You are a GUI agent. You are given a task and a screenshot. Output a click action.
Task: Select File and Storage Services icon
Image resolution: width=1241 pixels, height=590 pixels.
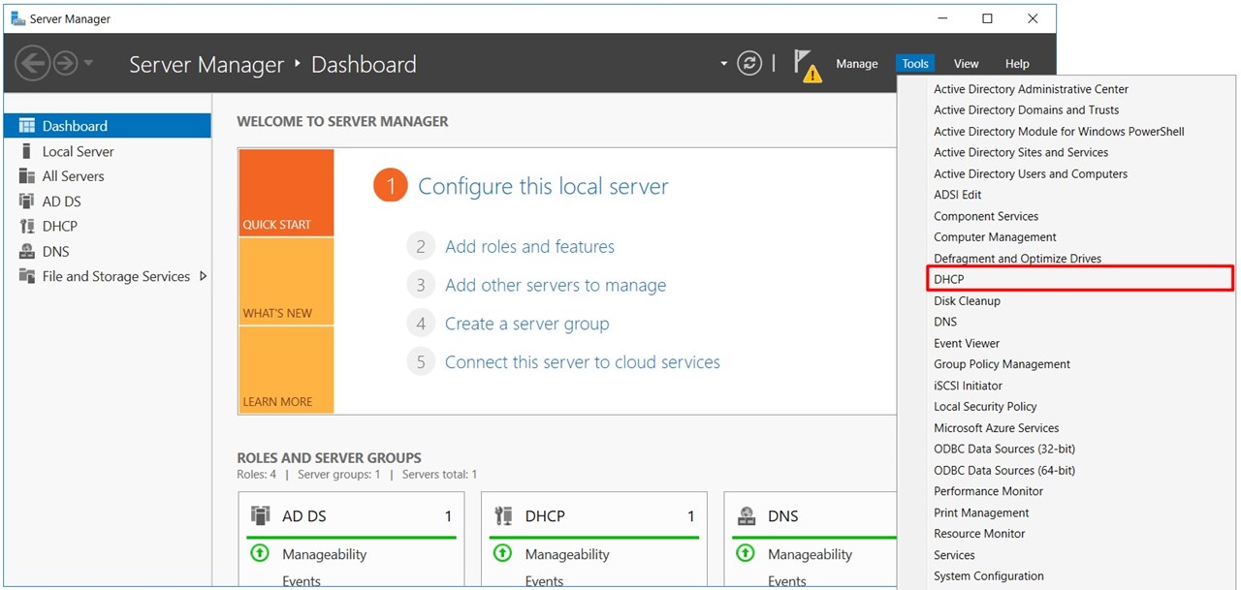point(26,276)
